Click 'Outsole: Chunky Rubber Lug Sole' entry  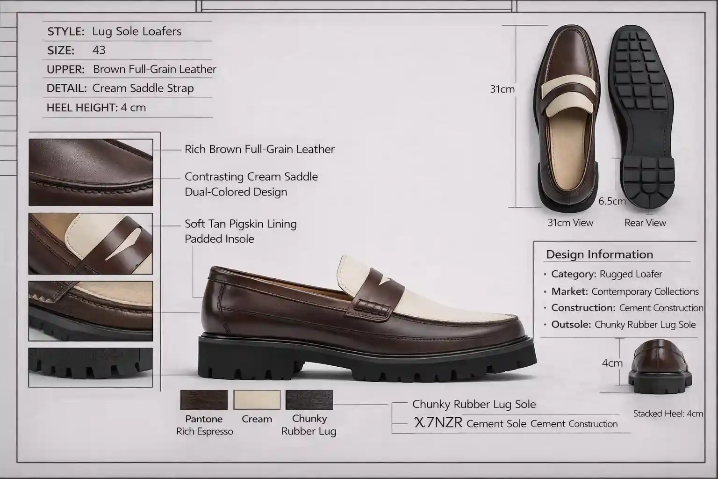[623, 325]
